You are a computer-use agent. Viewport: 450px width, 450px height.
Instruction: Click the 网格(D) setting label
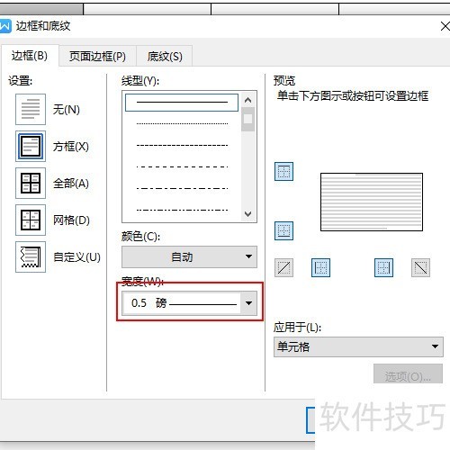pyautogui.click(x=71, y=220)
